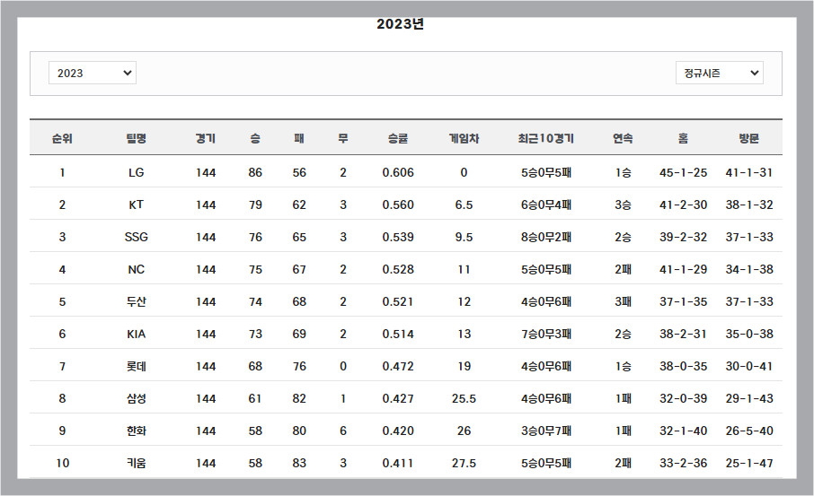Click NC's win rate 0.528
The image size is (814, 496).
tap(398, 269)
